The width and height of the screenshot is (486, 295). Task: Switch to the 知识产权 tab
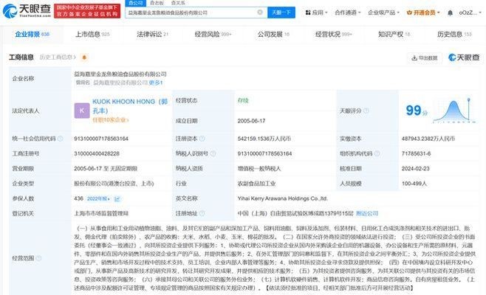[394, 35]
